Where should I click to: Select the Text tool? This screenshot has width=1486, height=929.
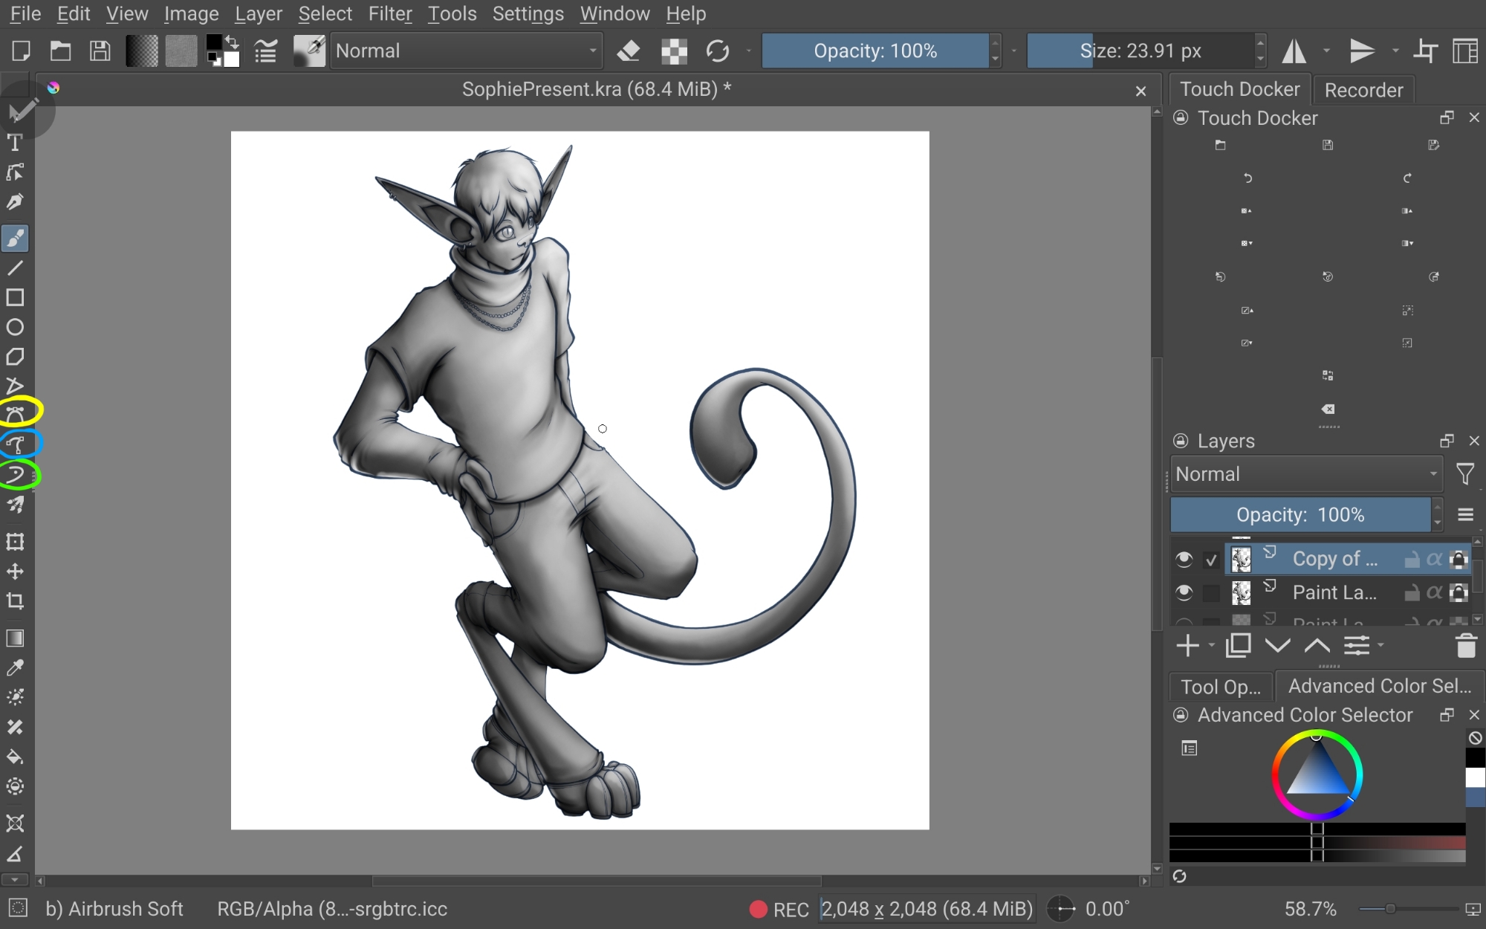pos(15,143)
